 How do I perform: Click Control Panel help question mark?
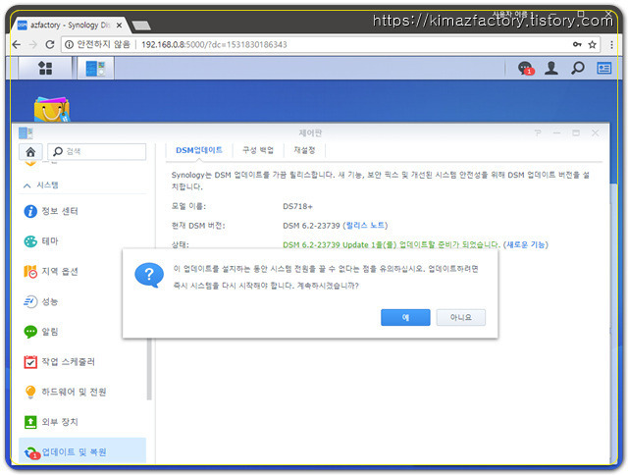[x=538, y=132]
